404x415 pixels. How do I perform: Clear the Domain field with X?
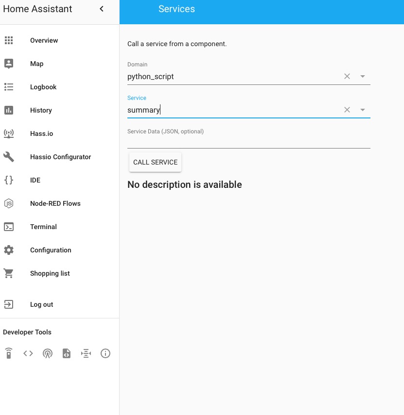point(347,76)
